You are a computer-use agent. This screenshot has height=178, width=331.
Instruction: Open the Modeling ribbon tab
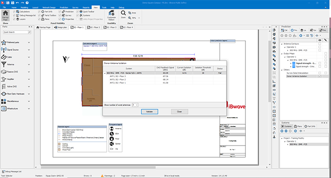(x=24, y=8)
